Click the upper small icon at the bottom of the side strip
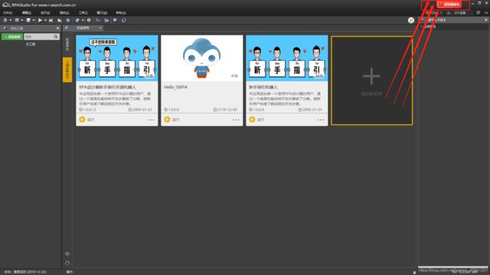 coord(67,254)
